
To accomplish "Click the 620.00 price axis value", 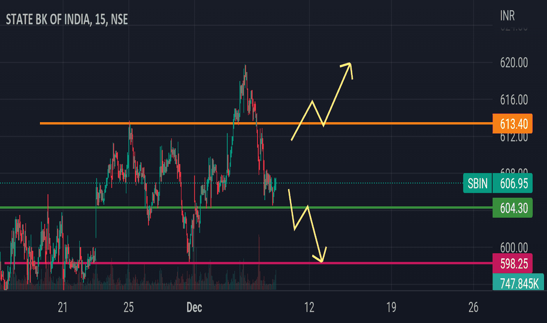I will coord(514,63).
